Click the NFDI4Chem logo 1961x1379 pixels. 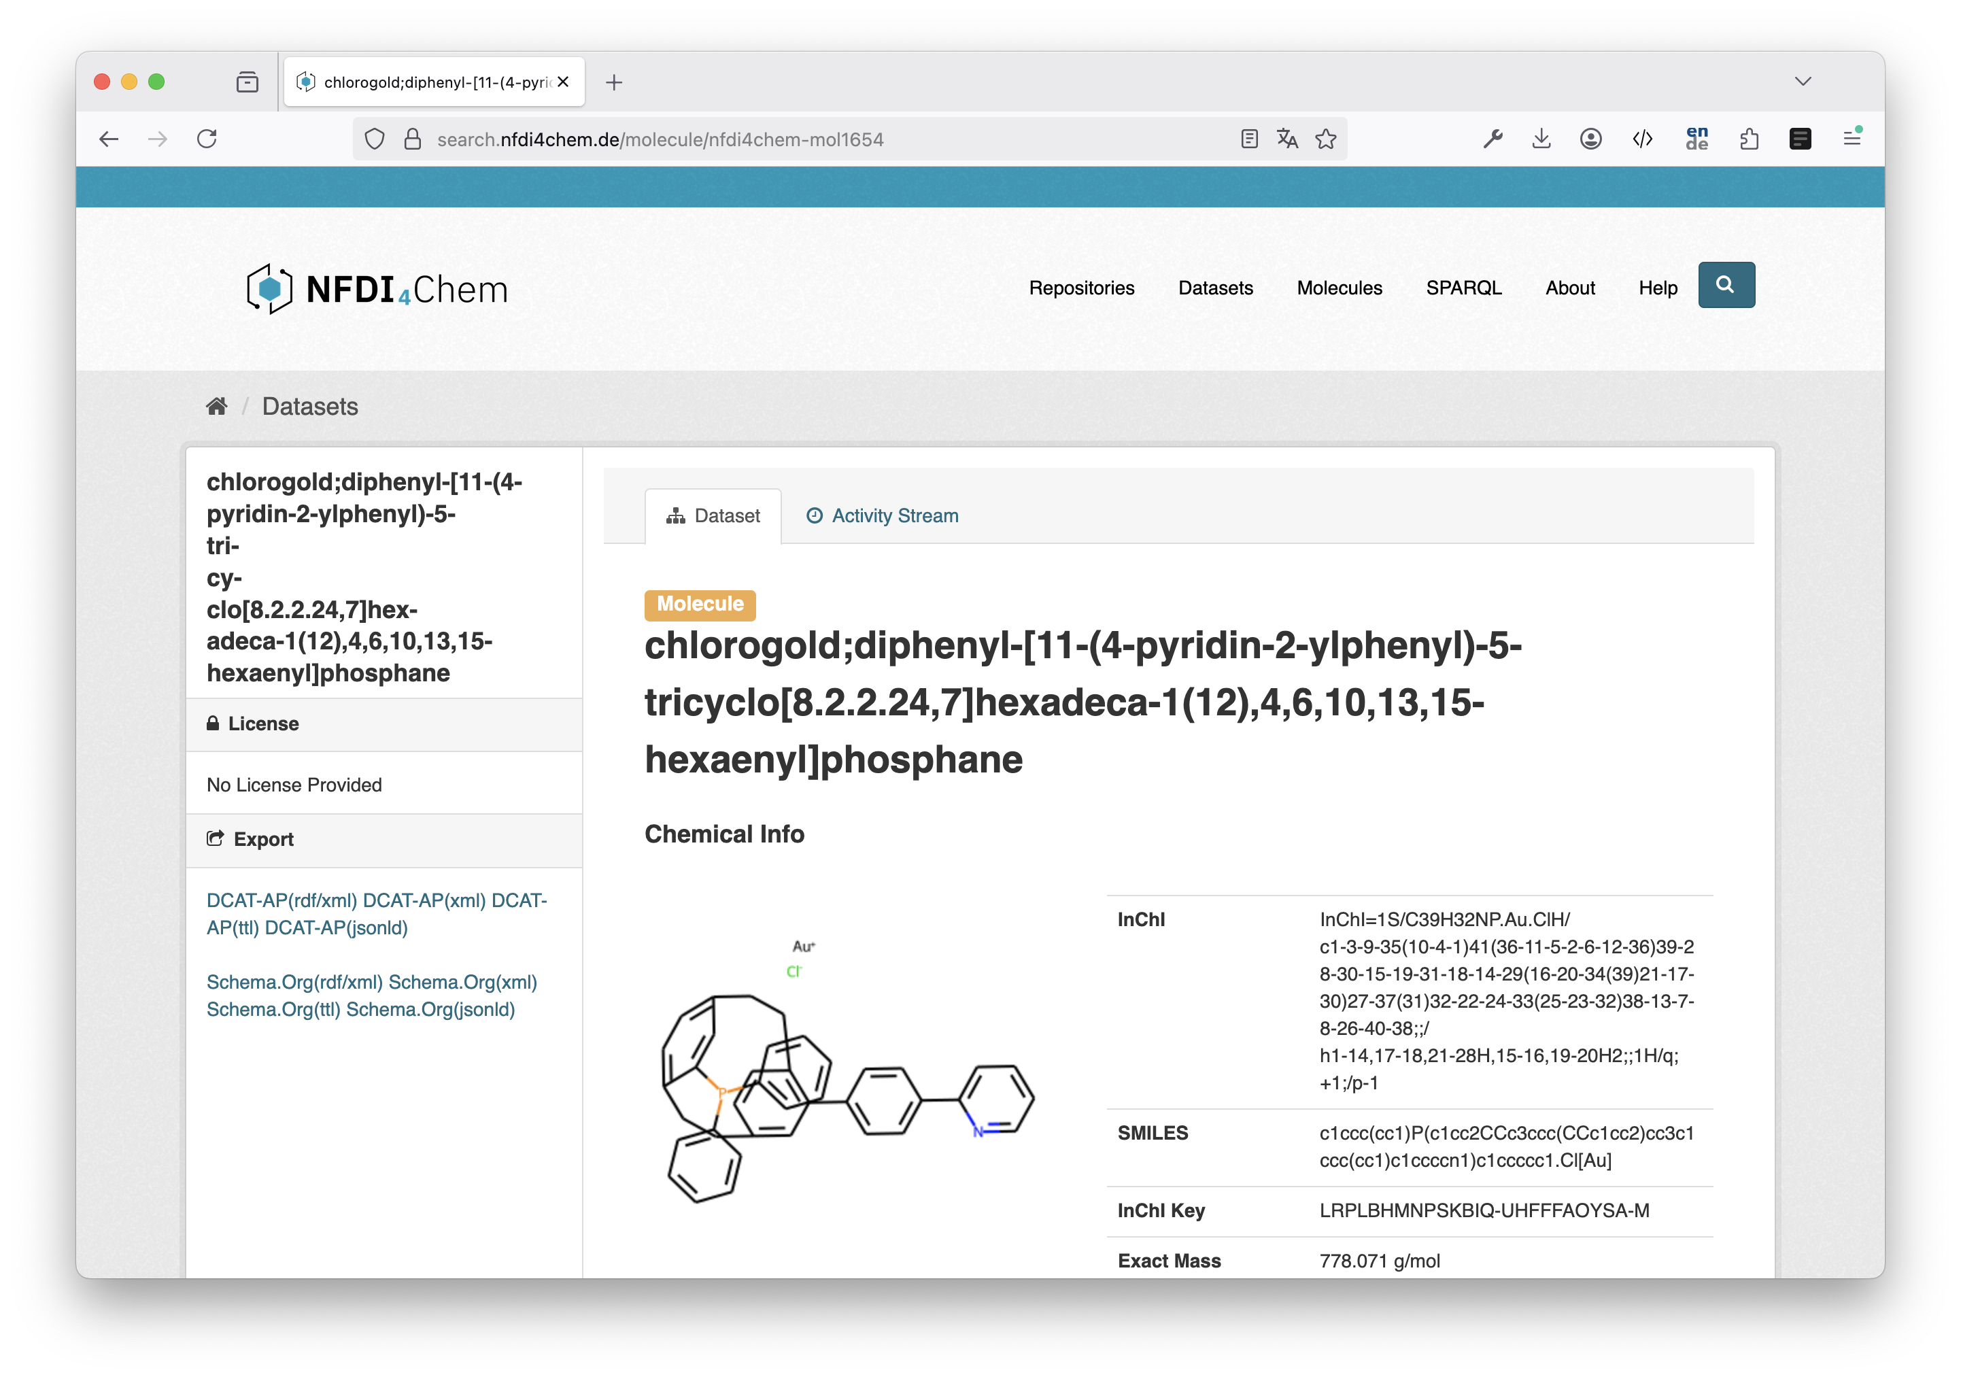[377, 290]
